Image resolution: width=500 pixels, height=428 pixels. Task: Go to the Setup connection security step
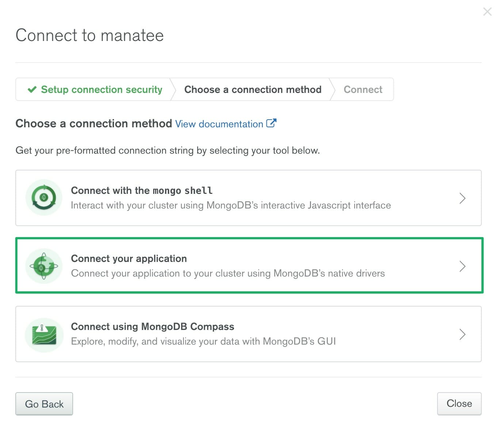coord(101,90)
